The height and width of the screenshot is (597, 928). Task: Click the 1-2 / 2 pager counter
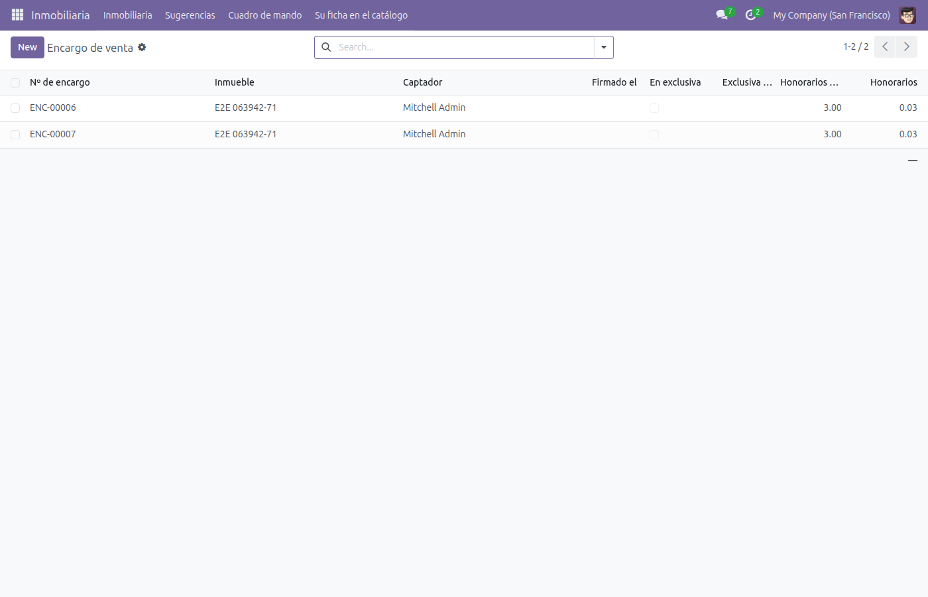tap(856, 46)
